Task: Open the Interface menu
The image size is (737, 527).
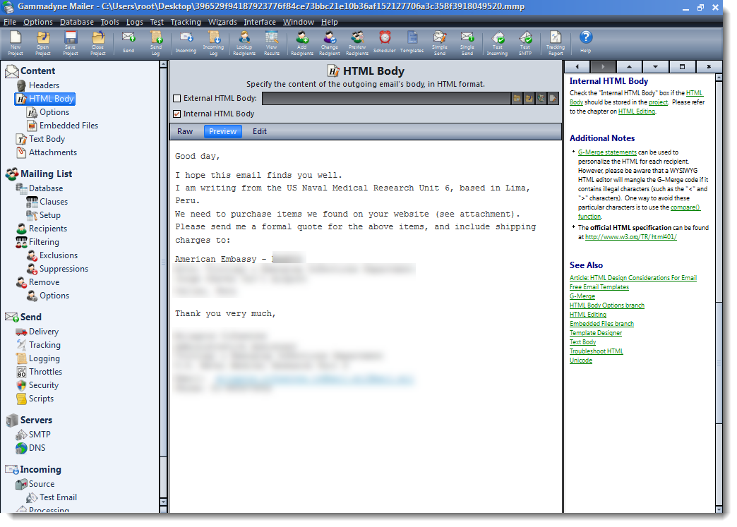Action: 260,22
